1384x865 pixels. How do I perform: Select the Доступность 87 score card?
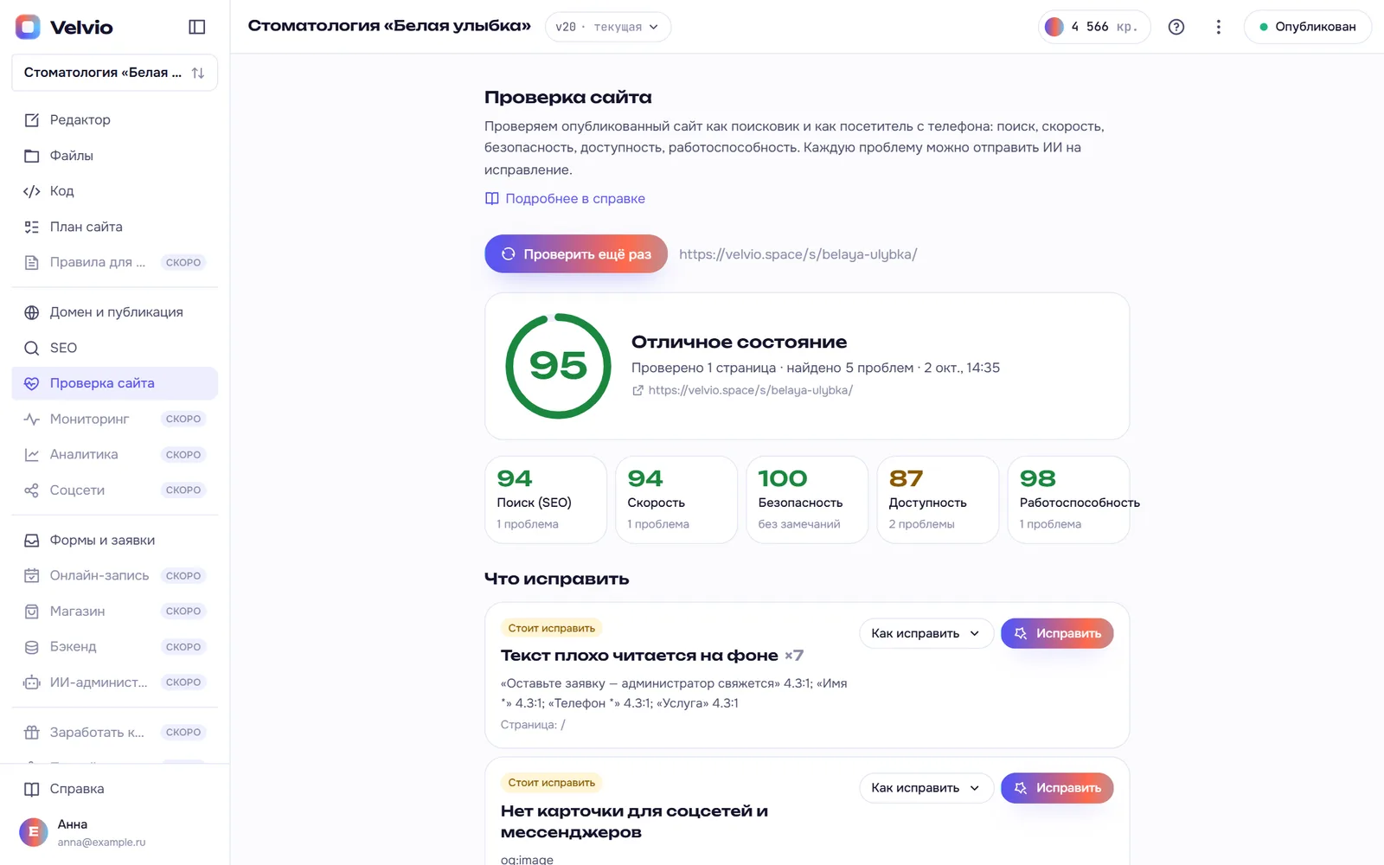938,500
